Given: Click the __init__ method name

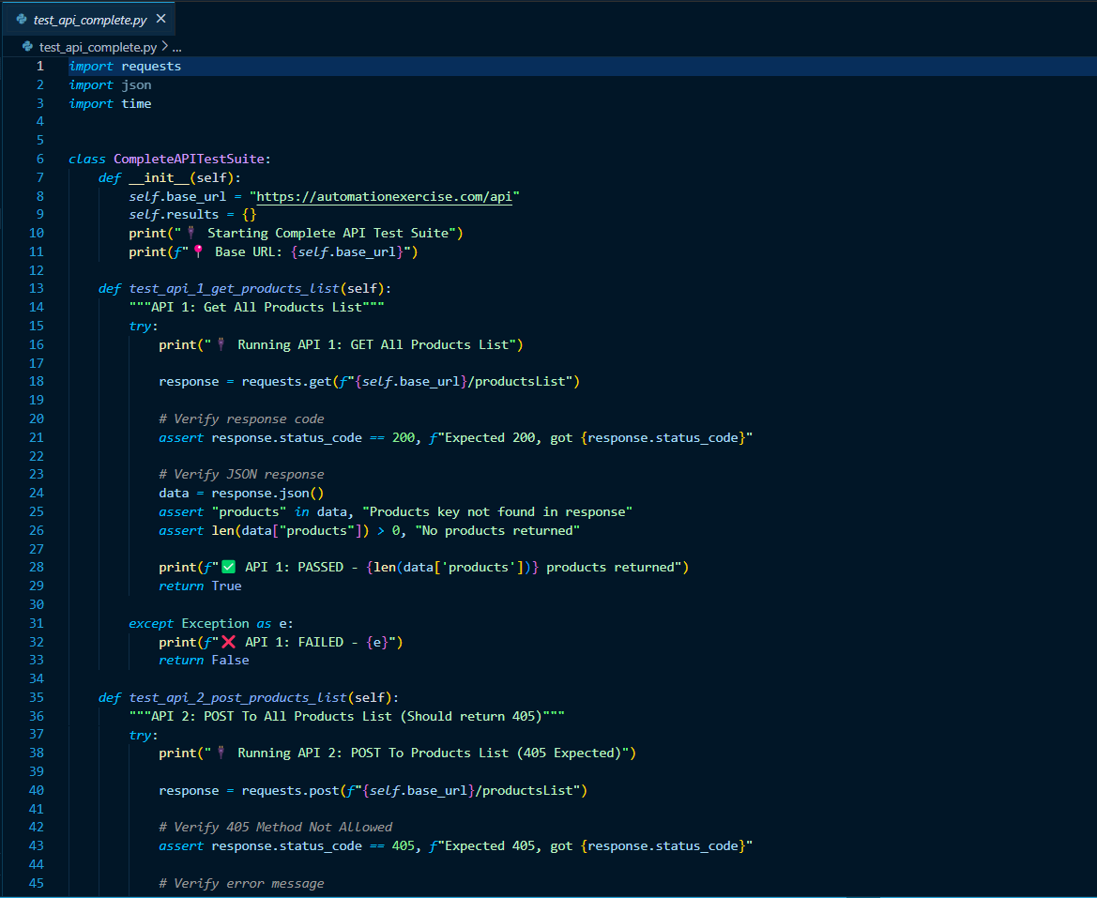Looking at the screenshot, I should pyautogui.click(x=159, y=177).
